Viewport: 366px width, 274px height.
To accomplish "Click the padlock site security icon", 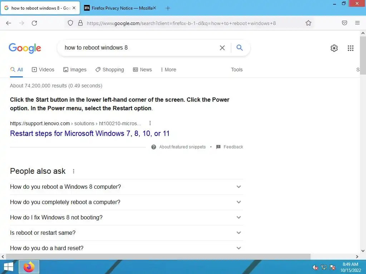I will click(x=80, y=23).
